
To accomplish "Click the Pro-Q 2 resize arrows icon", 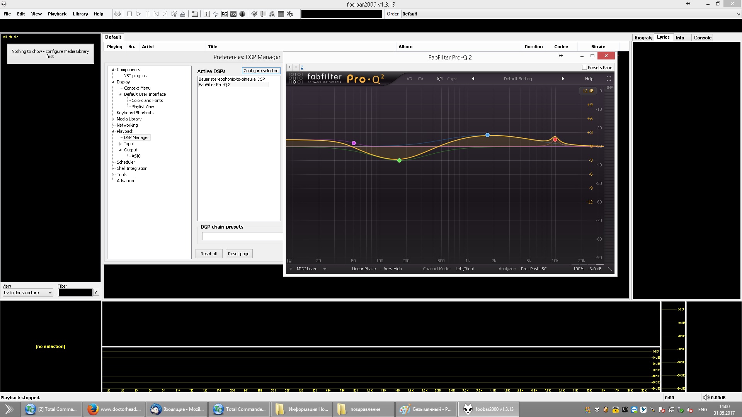I will click(610, 269).
